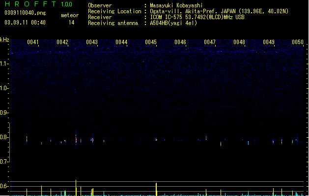309x196 pixels.
Task: Click the 0045 time marker label
Action: click(151, 42)
